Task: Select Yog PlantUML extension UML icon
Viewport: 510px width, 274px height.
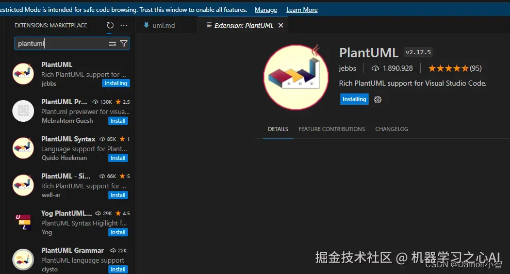Action: [23, 222]
